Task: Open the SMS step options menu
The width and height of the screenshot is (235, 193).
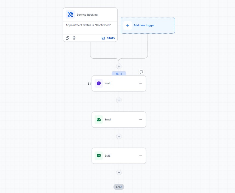Action: point(140,156)
